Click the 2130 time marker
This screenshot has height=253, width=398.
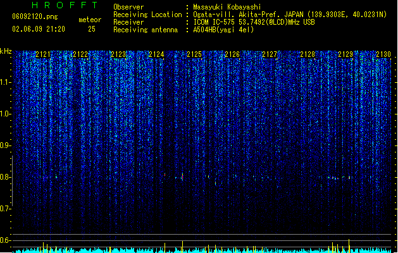(383, 54)
